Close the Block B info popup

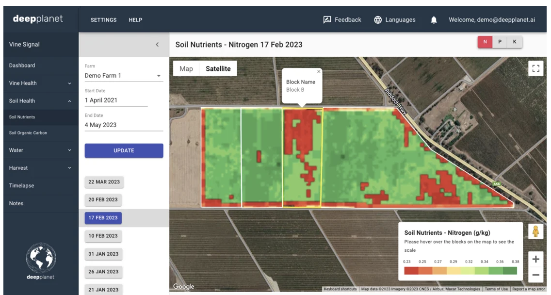click(x=319, y=71)
